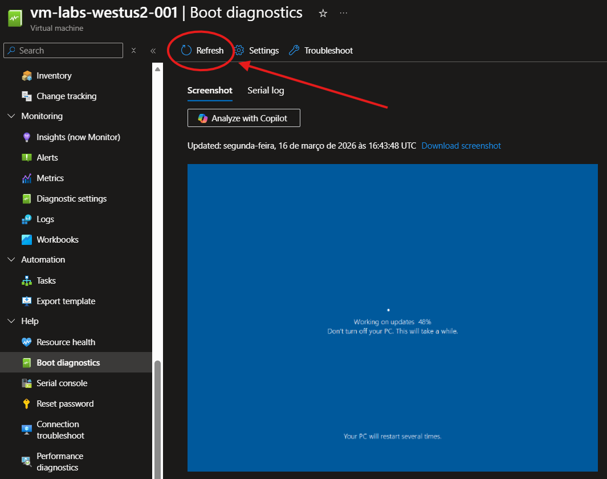Focus the sidebar Search field
The width and height of the screenshot is (607, 479).
pyautogui.click(x=68, y=51)
